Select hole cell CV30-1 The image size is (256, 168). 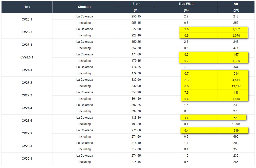click(x=27, y=159)
